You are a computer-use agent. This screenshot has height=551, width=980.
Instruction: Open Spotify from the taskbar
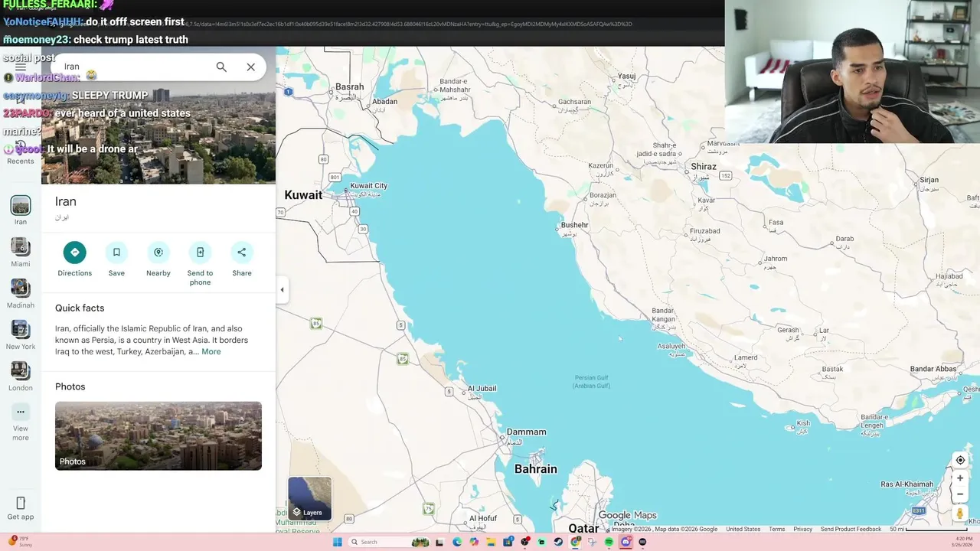coord(609,542)
